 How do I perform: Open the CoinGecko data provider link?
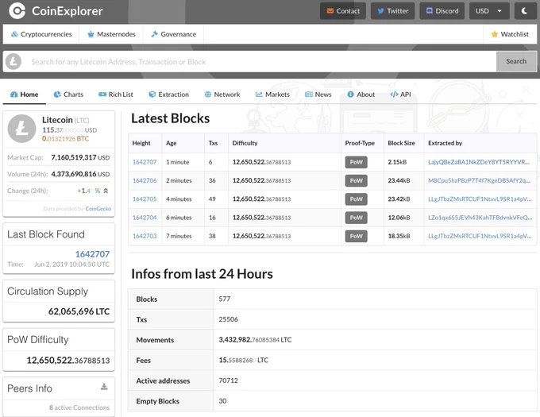98,209
